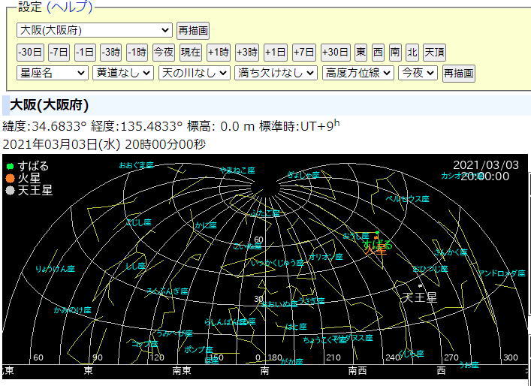Screen dimensions: 531x386
Task: Click the 現在 (now) button
Action: click(191, 52)
